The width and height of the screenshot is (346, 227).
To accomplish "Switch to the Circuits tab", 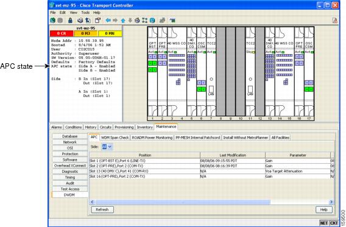I will tap(105, 127).
